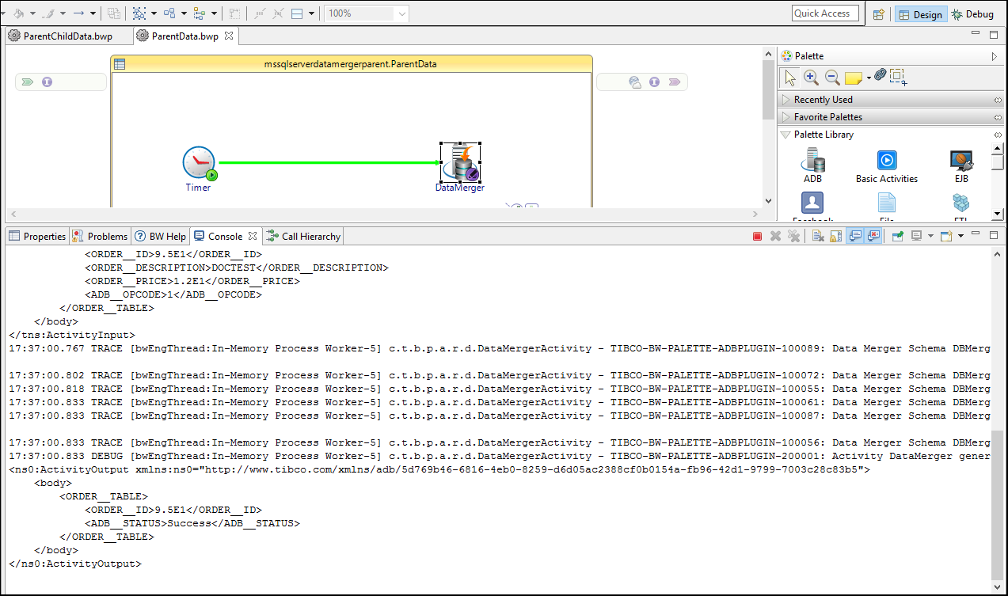Open the Problems tab
This screenshot has height=596, width=1008.
point(100,236)
